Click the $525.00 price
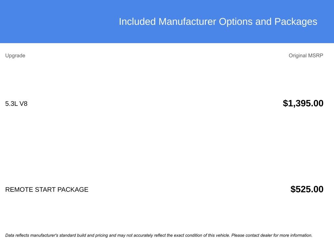This screenshot has height=251, width=334. [307, 190]
